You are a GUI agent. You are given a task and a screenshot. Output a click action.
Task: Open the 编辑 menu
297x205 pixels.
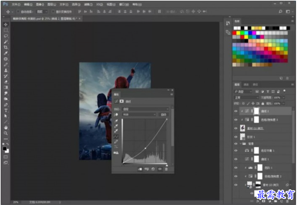[28, 4]
